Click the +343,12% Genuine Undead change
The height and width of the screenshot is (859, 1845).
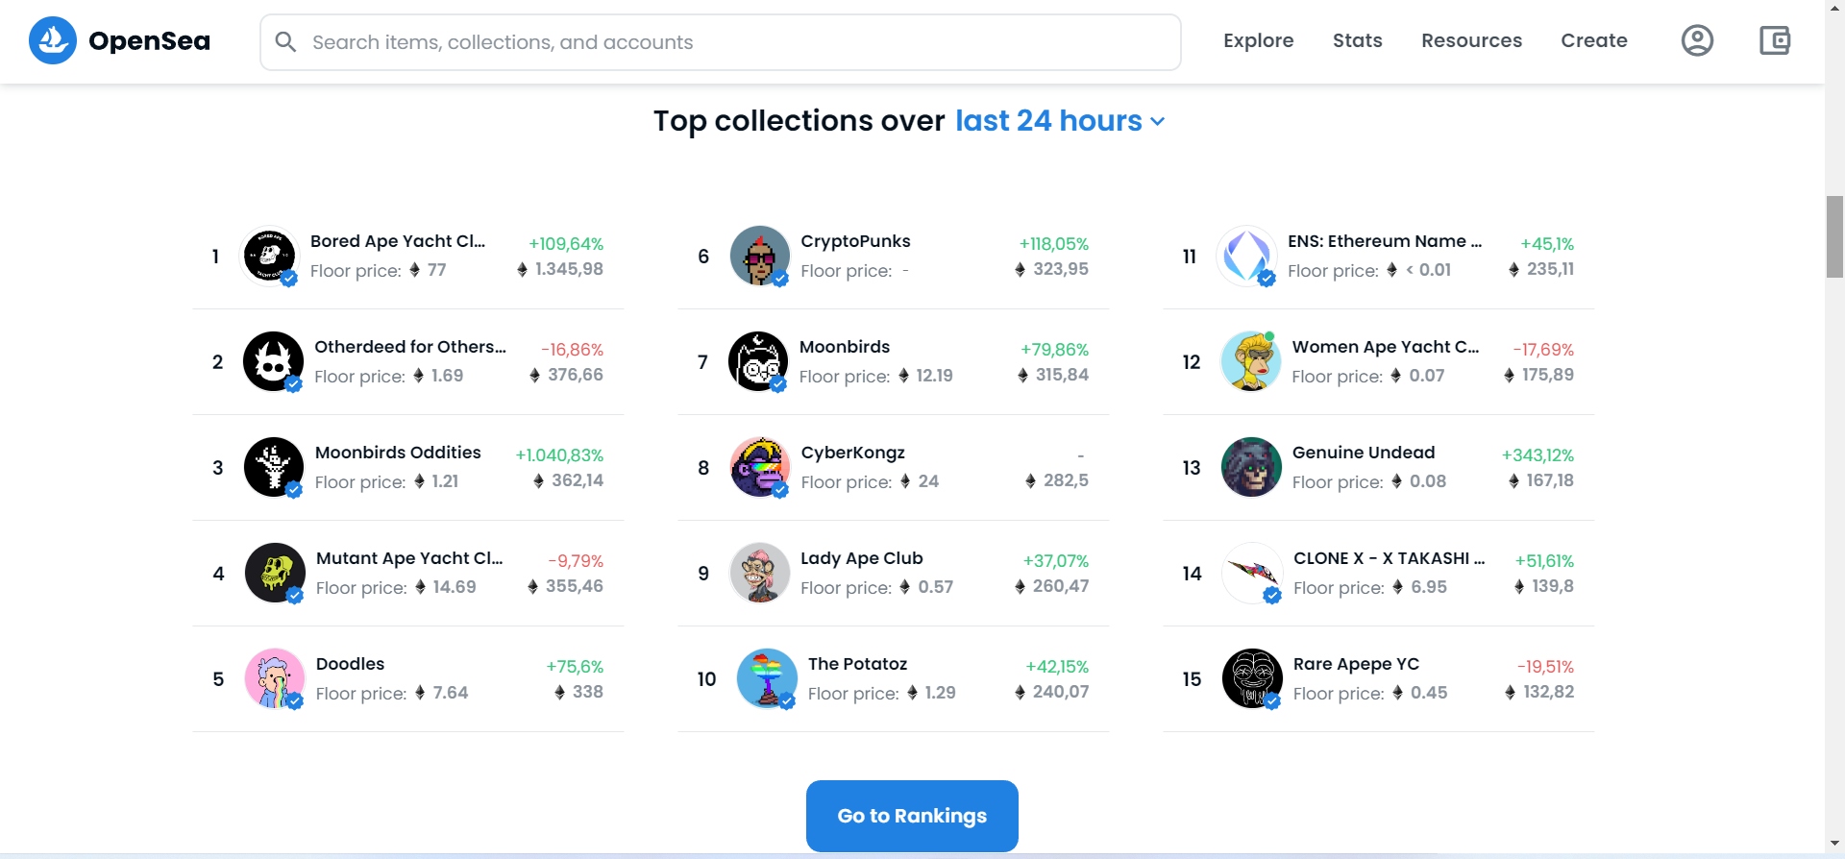[1537, 455]
